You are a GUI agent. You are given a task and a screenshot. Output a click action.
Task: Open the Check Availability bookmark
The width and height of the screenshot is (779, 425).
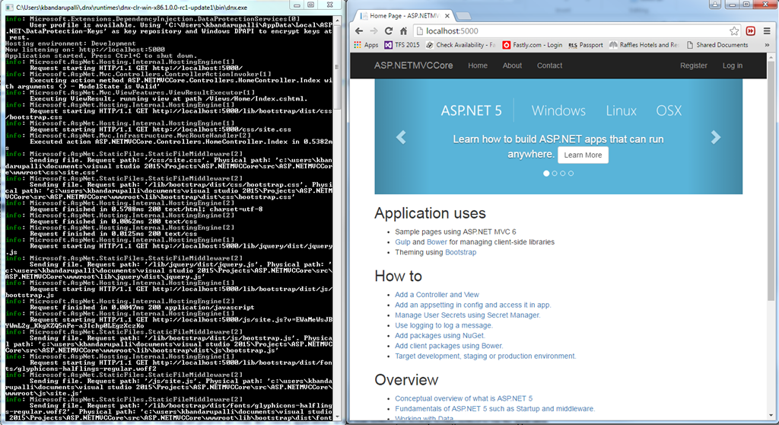coord(461,45)
